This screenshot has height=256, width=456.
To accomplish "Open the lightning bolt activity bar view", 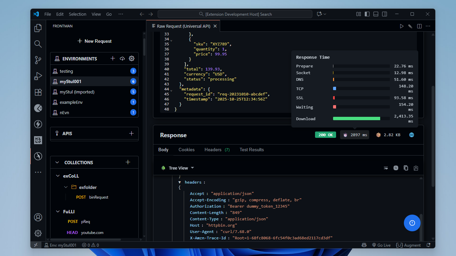I will click(x=38, y=124).
